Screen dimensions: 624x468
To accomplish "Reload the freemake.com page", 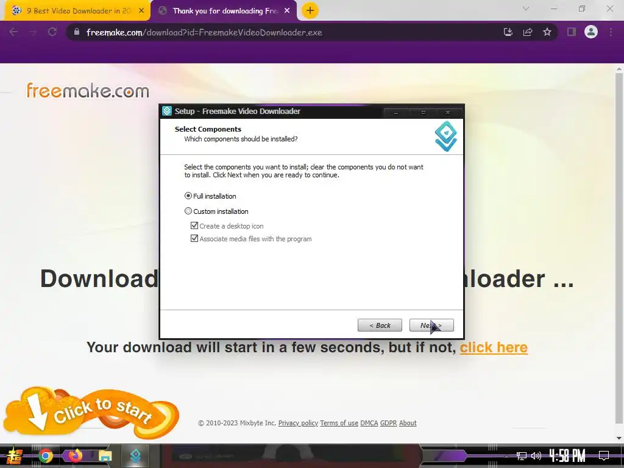I will [52, 32].
